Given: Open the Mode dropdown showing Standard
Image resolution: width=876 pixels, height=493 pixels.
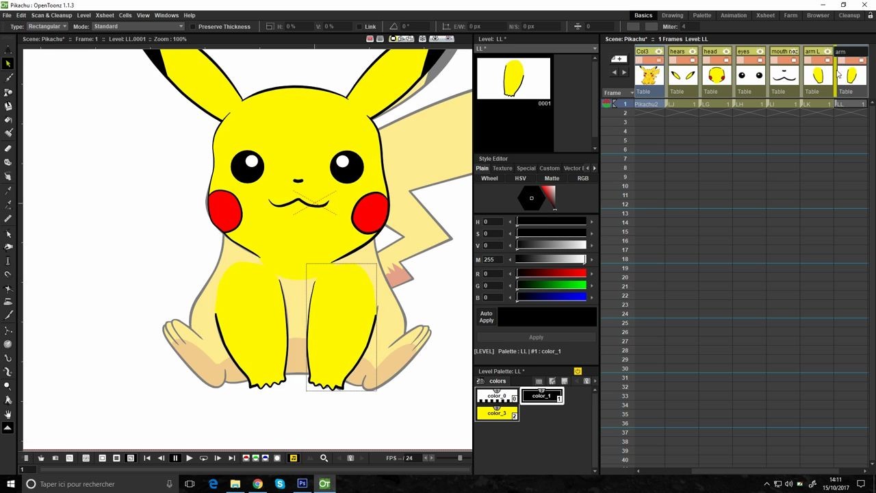Looking at the screenshot, I should (x=138, y=26).
